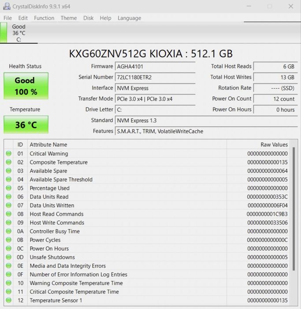Click raw value 0000000001C9B3
This screenshot has height=309, width=301.
point(267,214)
